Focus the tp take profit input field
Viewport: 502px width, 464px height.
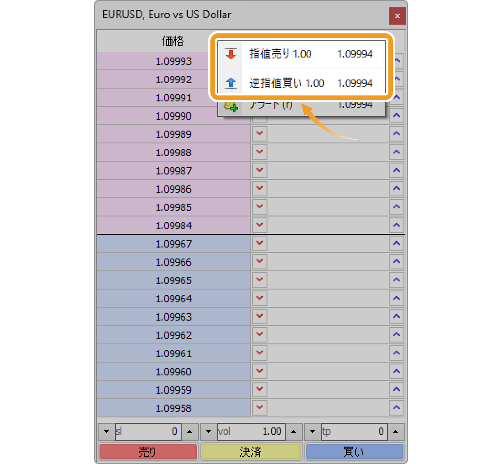355,432
